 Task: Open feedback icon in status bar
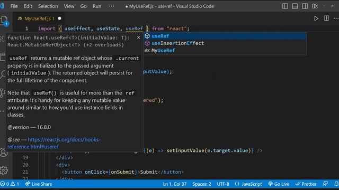pos(325,184)
